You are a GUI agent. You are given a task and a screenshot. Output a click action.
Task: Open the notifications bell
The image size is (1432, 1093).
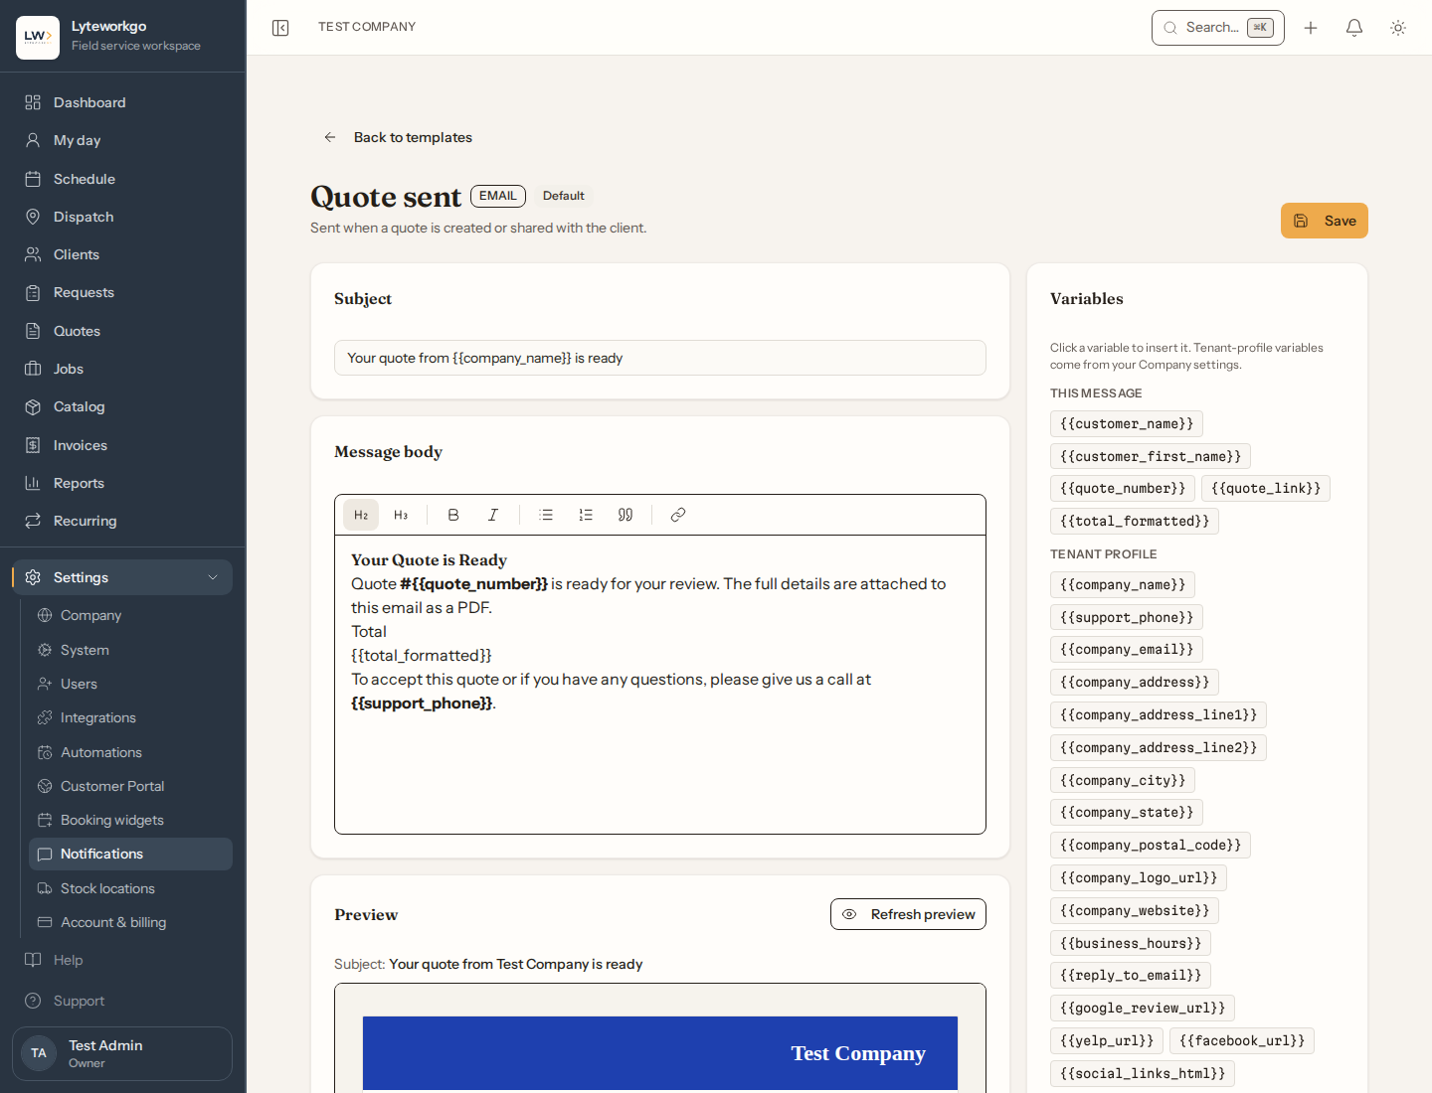(x=1354, y=28)
